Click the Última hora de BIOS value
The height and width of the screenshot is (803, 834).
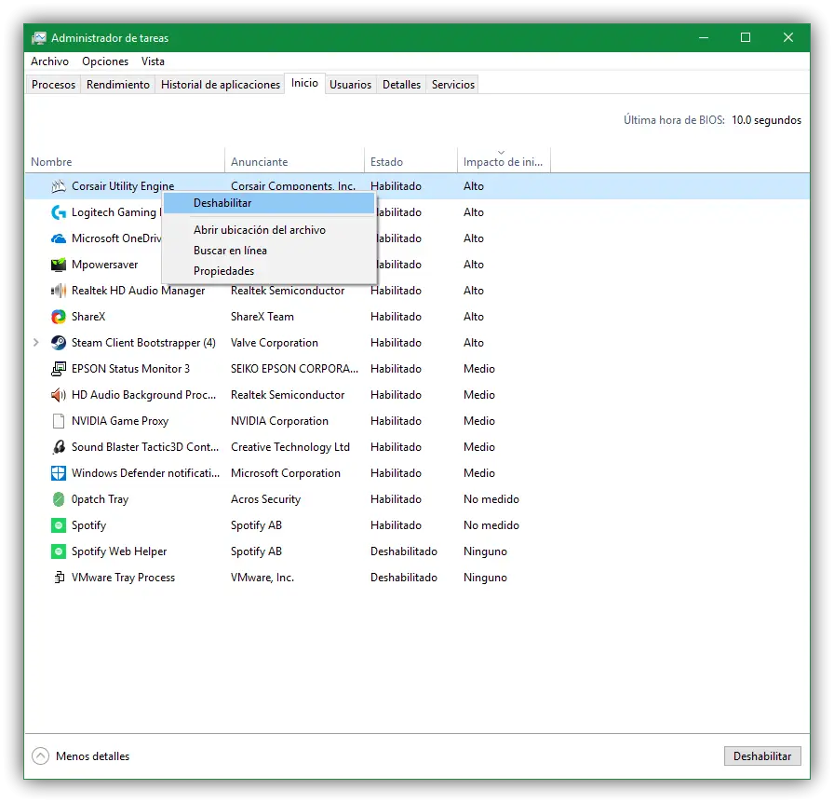click(766, 120)
